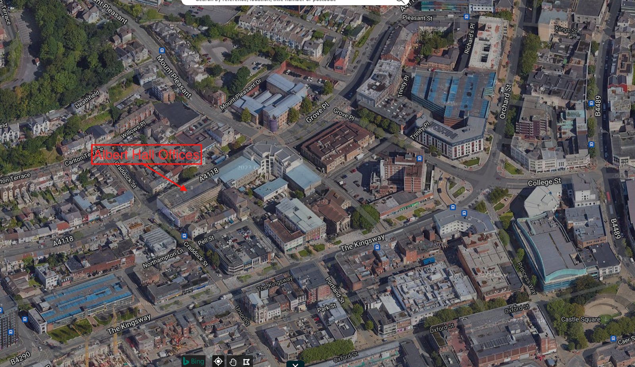Click the Bing logo in bottom toolbar
Image resolution: width=635 pixels, height=367 pixels.
coord(193,361)
